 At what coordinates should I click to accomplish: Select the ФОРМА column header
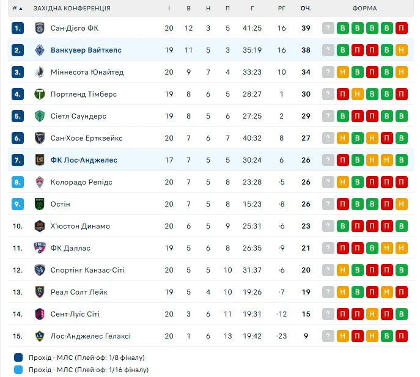[364, 9]
